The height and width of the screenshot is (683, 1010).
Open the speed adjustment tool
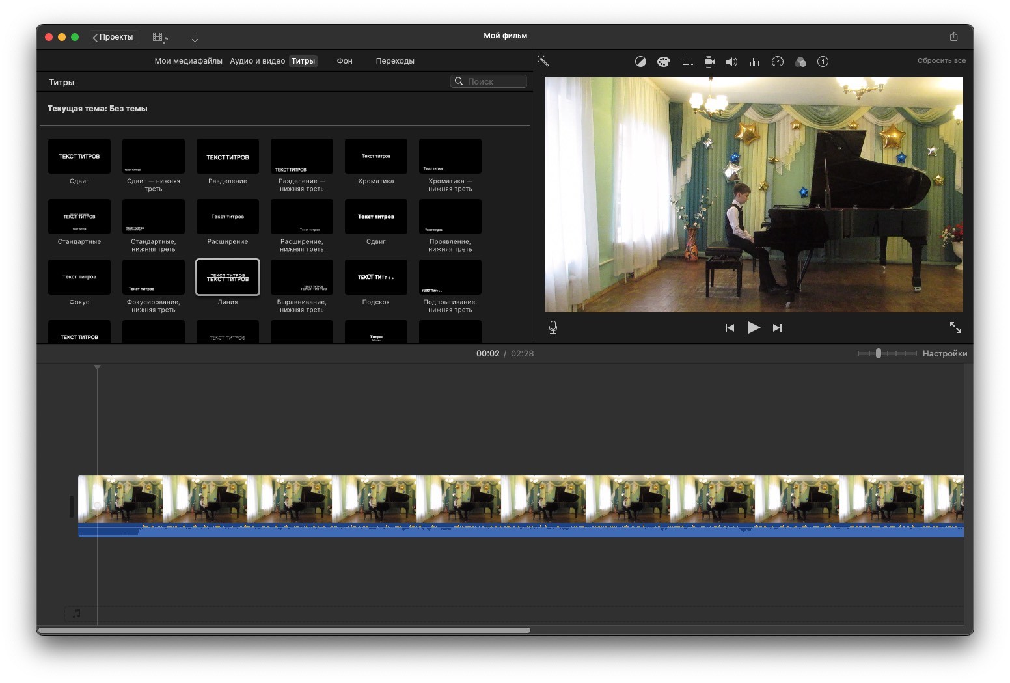[778, 62]
